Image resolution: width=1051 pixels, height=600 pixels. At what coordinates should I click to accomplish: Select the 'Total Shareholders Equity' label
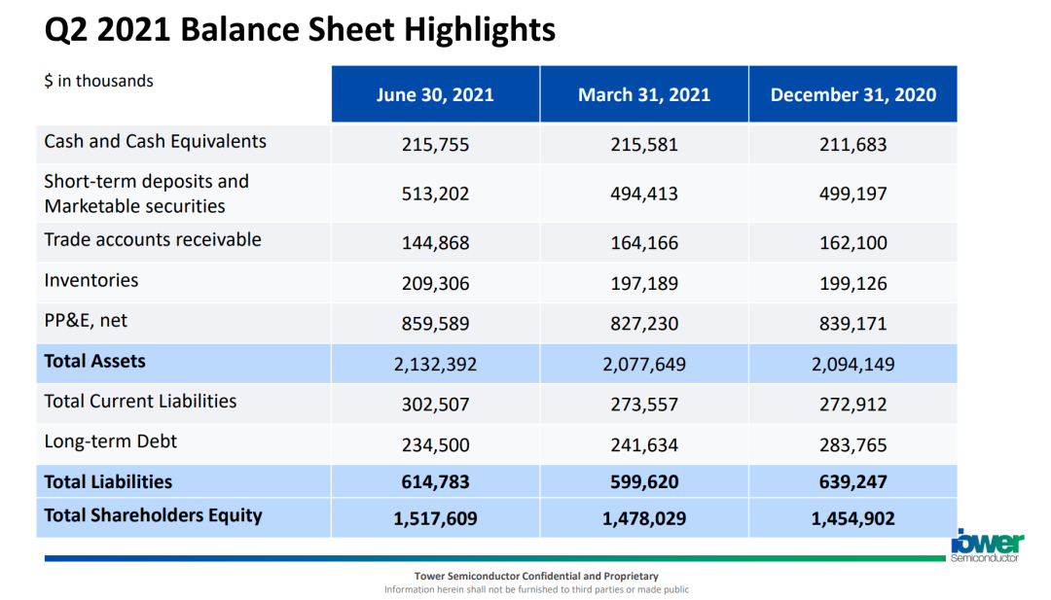(153, 515)
